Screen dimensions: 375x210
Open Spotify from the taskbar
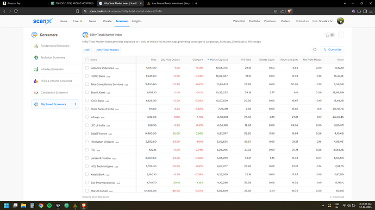[49, 206]
